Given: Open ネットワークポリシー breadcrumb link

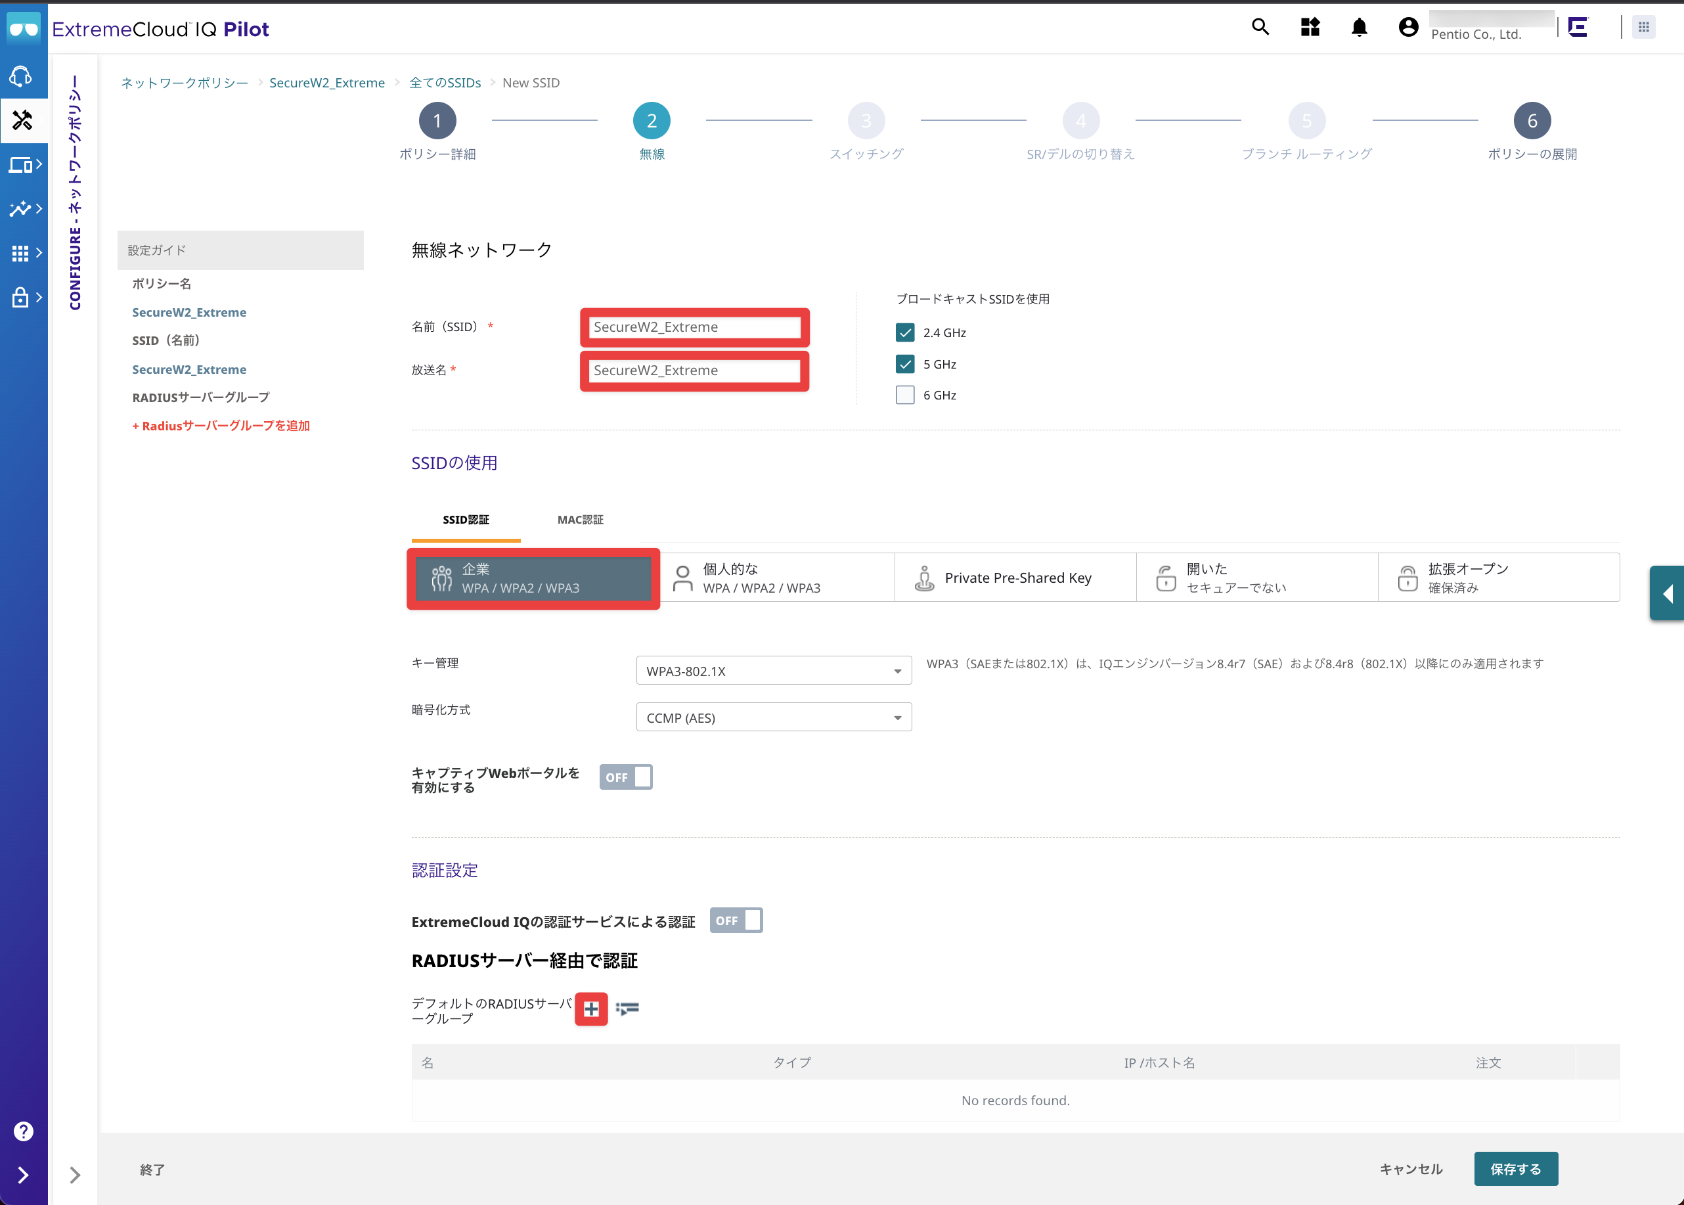Looking at the screenshot, I should point(184,82).
